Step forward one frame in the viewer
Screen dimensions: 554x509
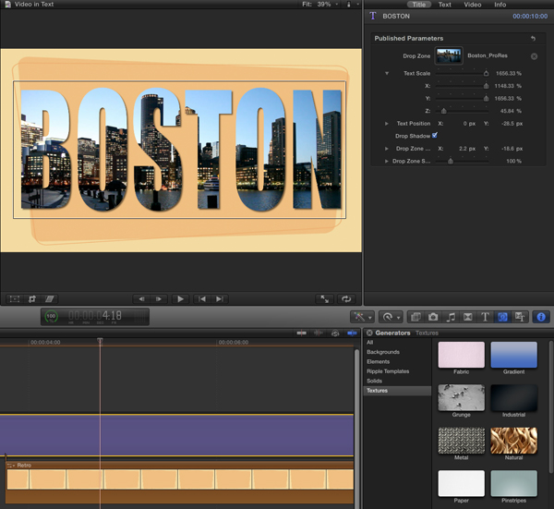coord(159,299)
